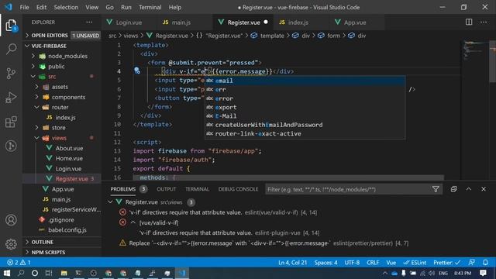Click the feedback icon in status bar
The width and height of the screenshot is (496, 279).
coord(472,263)
